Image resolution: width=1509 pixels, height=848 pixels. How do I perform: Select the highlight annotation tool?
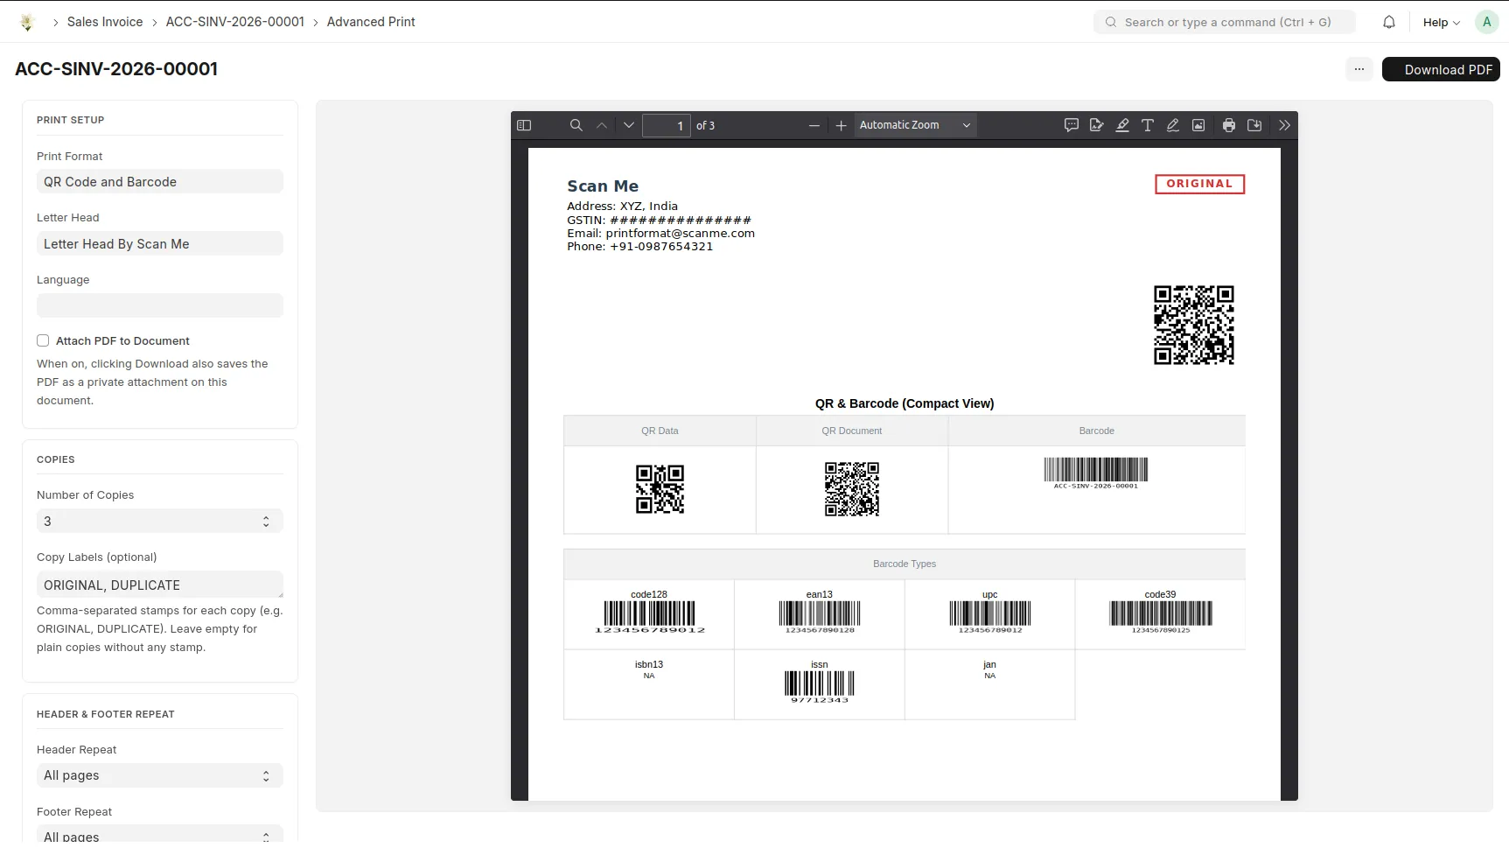[1122, 125]
